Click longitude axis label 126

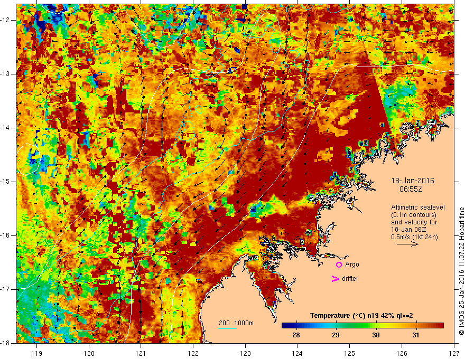pos(402,353)
